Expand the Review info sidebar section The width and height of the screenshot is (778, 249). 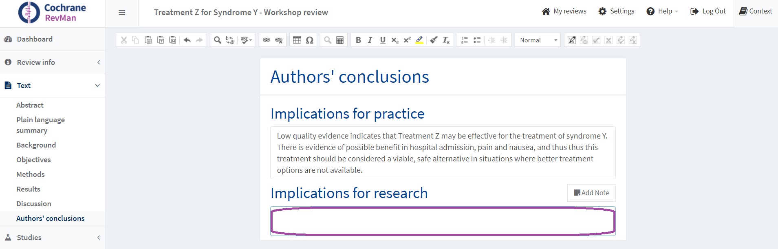pos(53,62)
